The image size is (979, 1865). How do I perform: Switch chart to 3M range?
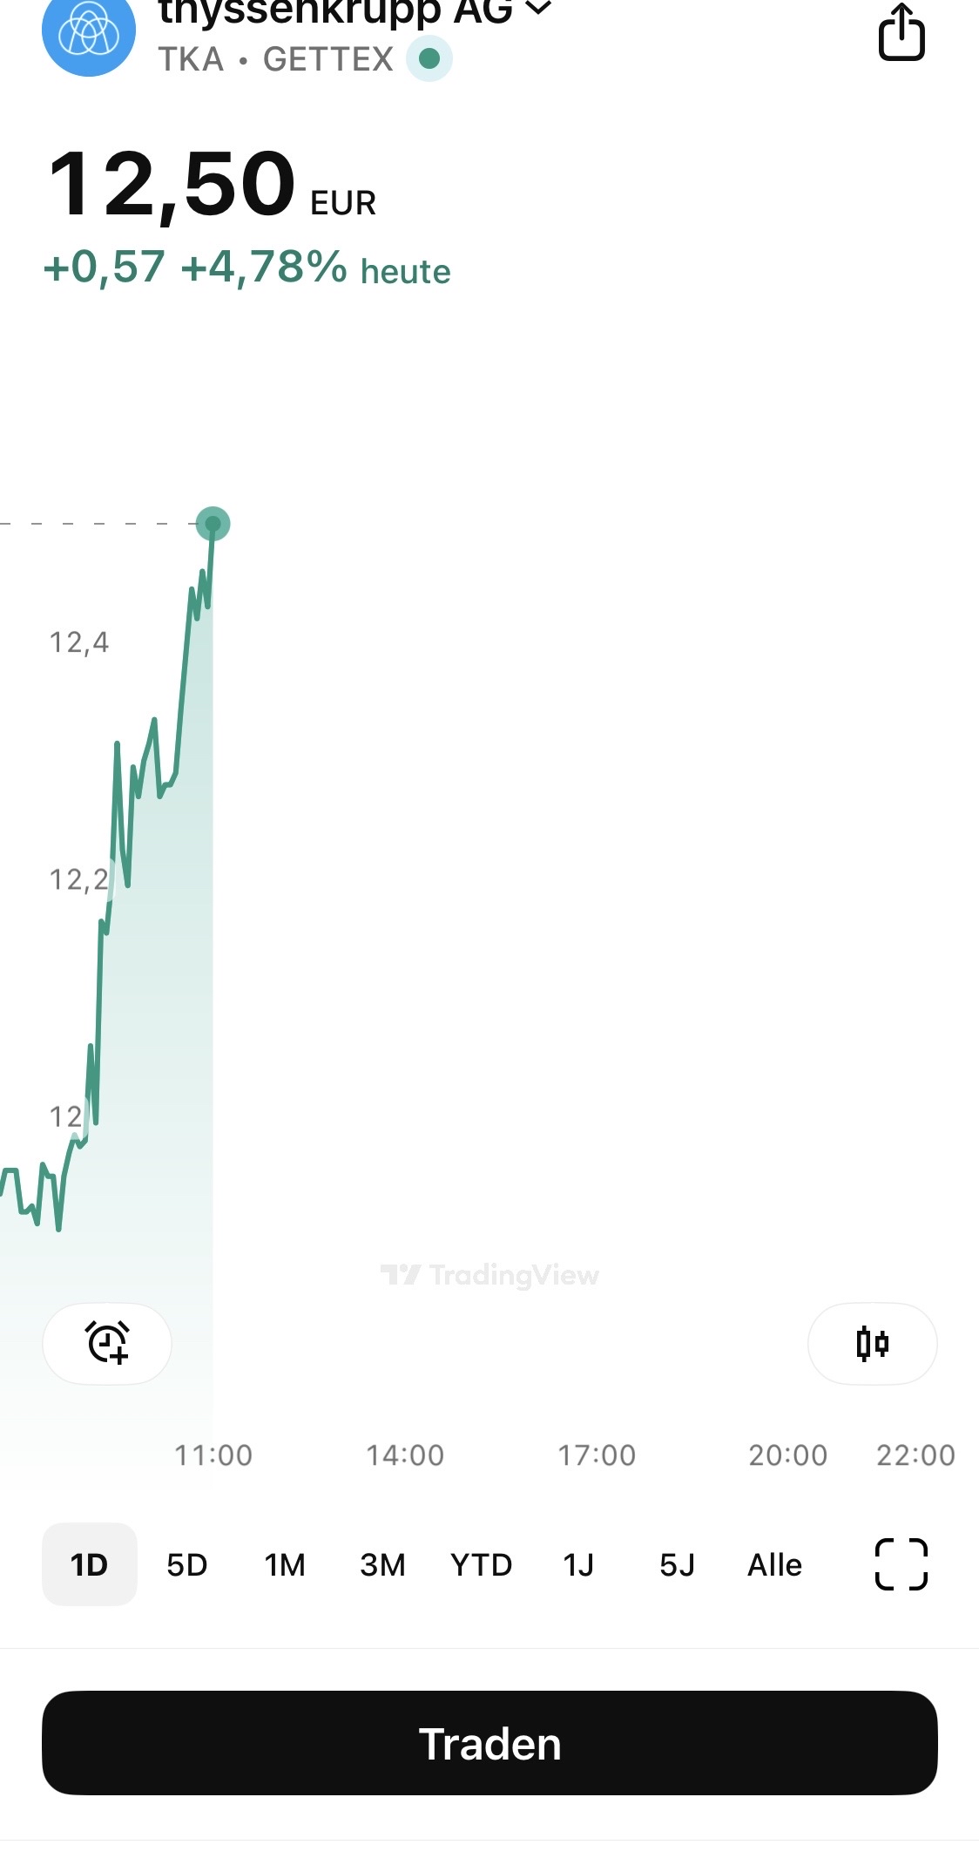pyautogui.click(x=382, y=1564)
